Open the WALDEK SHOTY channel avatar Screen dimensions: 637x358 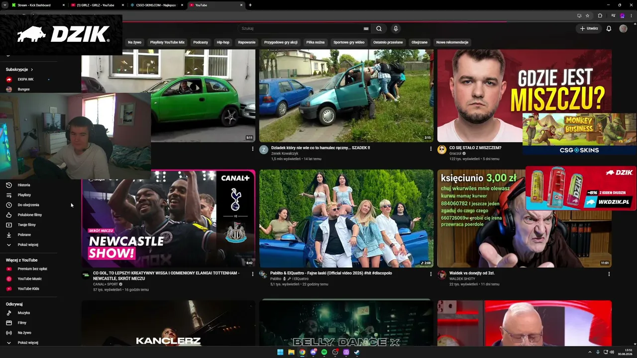(x=442, y=275)
